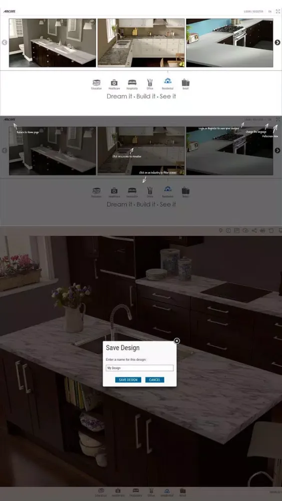
Task: Click left carousel arrow in the help overlay screen
Action: tap(5, 150)
